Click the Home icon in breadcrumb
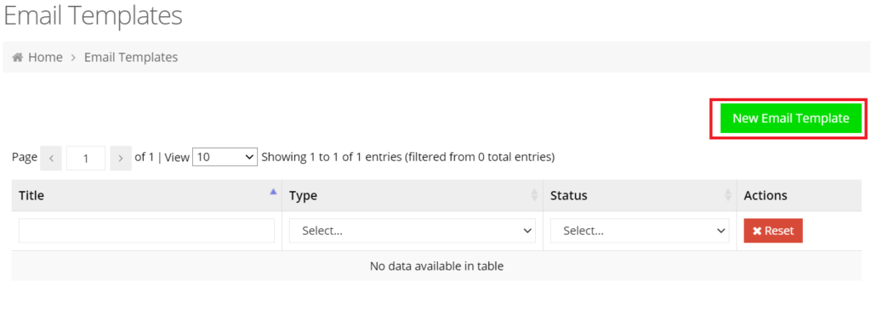The height and width of the screenshot is (330, 871). click(17, 57)
